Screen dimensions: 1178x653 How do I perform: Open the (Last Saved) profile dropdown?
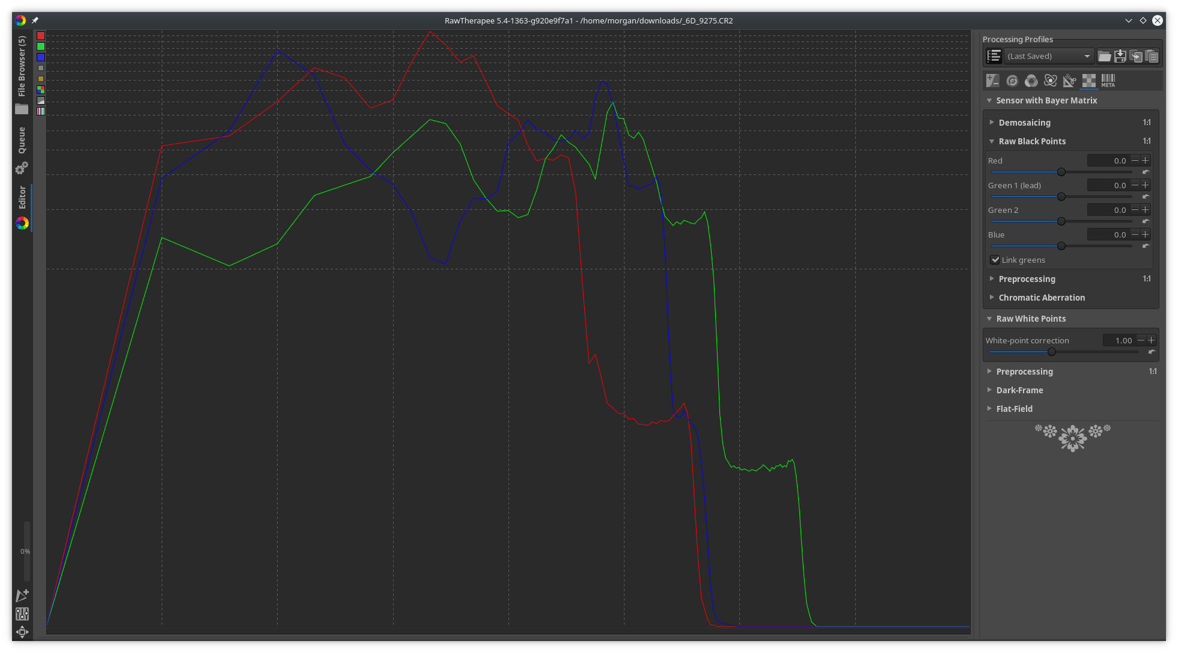point(1049,57)
